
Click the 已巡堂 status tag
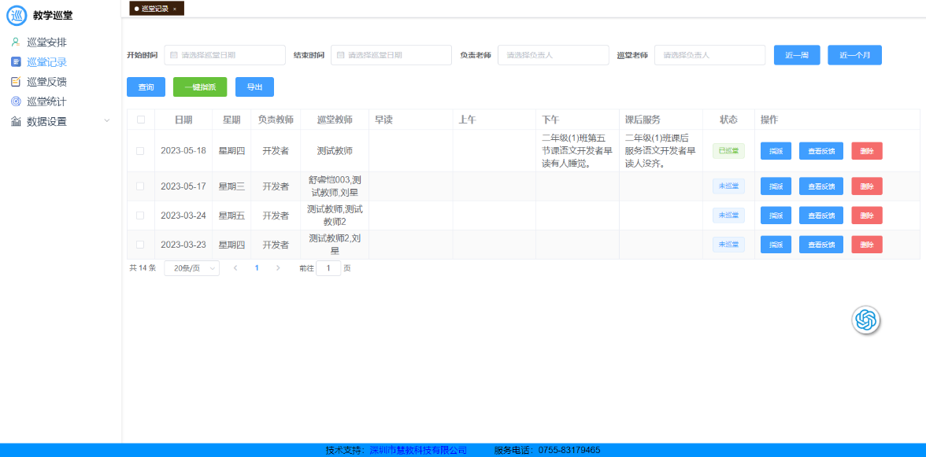click(729, 151)
